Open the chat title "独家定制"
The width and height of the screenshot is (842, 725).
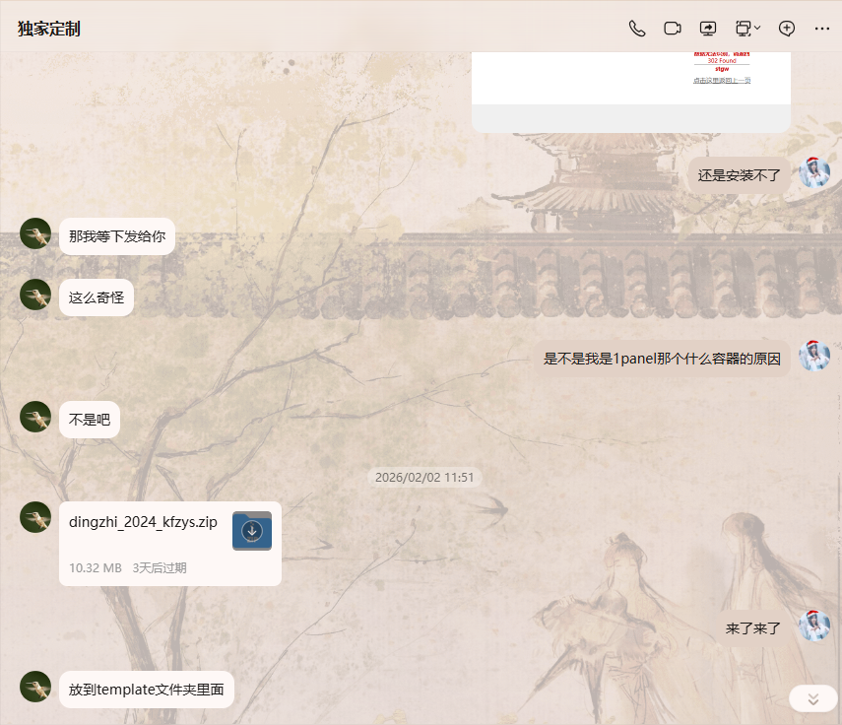coord(47,28)
